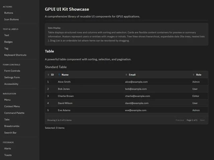Click the ID cell of Charlie Brown's row

tap(48, 96)
